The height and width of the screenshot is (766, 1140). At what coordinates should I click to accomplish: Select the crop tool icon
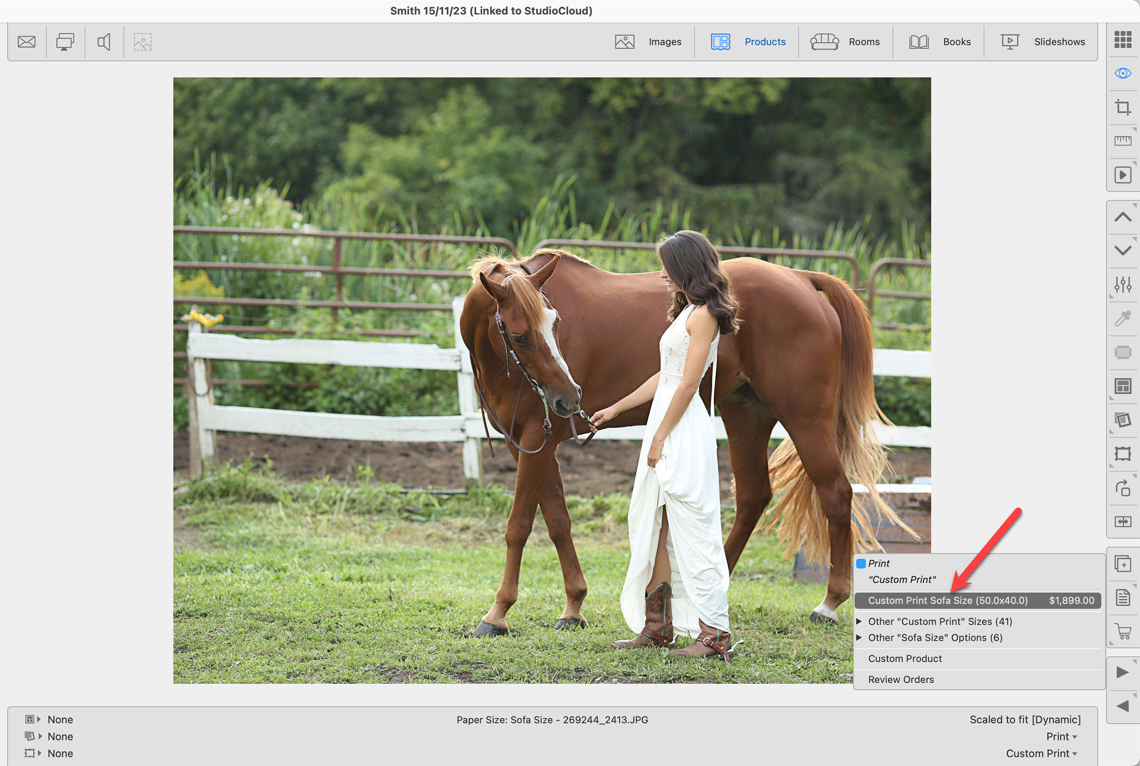click(1122, 107)
